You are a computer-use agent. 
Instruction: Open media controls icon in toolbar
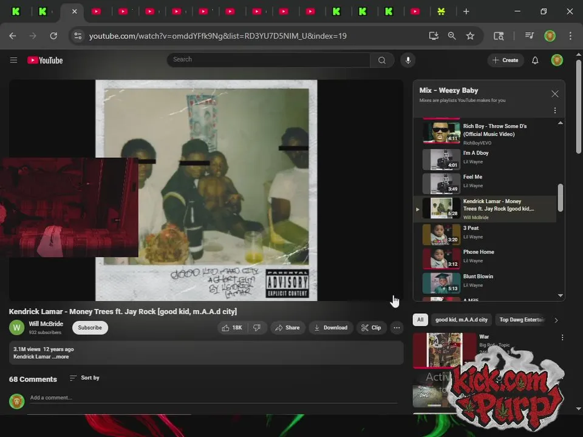pyautogui.click(x=530, y=36)
